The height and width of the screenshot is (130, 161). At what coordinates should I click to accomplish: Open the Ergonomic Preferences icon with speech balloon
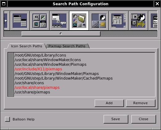click(x=60, y=21)
